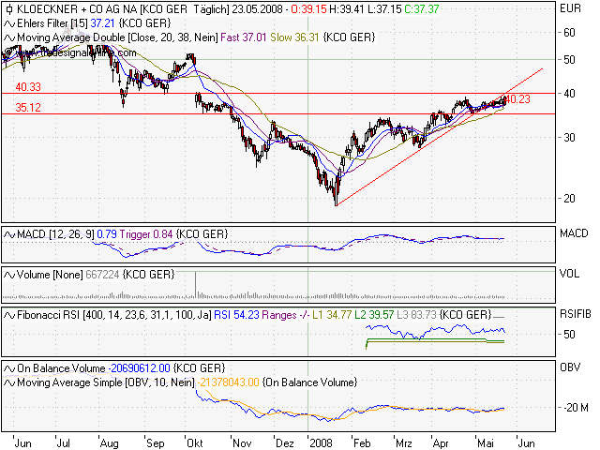Click the red 40.23 trendline price tag
This screenshot has height=450, width=600.
tap(517, 98)
